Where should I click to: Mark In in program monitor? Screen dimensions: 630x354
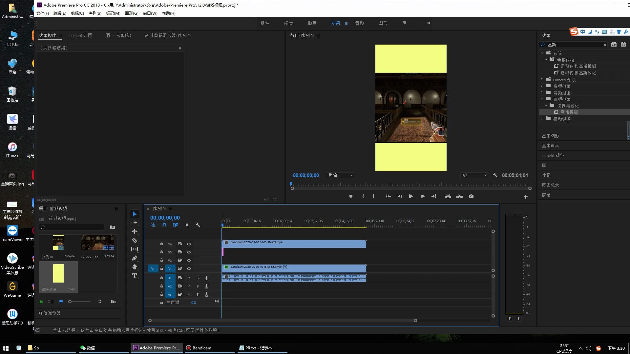point(363,196)
